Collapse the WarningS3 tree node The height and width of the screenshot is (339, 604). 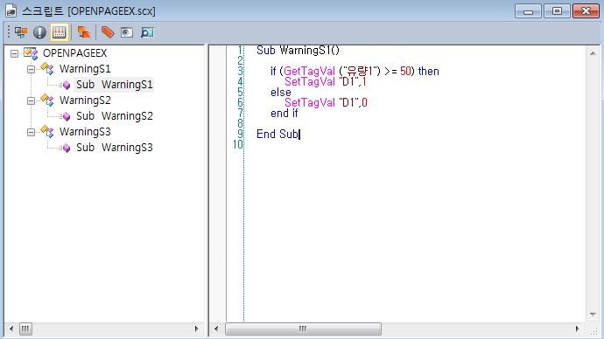31,132
